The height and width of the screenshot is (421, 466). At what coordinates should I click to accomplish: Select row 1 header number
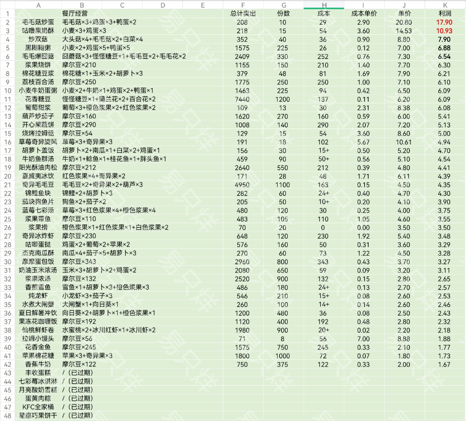coord(7,14)
